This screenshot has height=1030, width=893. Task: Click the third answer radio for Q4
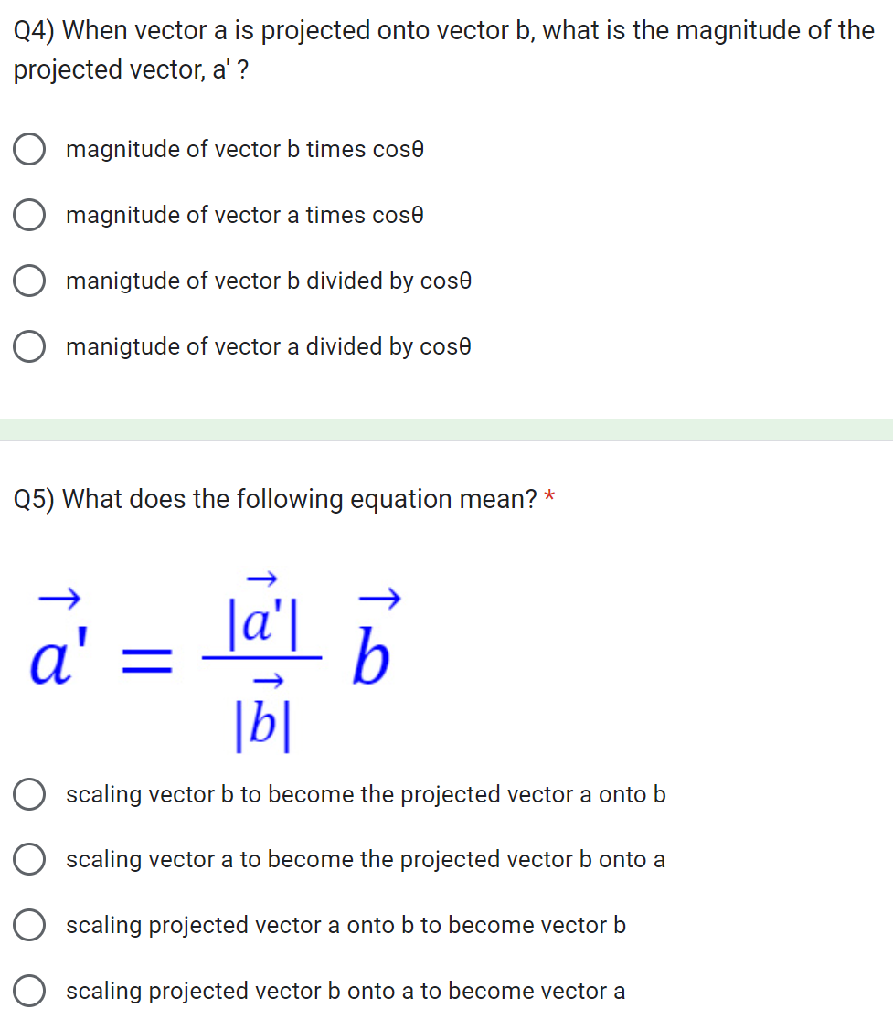tap(28, 280)
